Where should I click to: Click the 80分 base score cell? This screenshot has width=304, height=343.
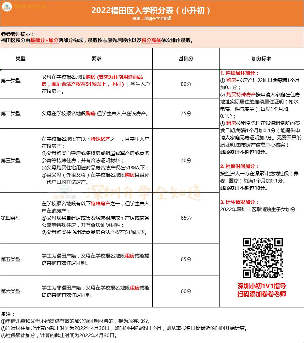tap(186, 84)
